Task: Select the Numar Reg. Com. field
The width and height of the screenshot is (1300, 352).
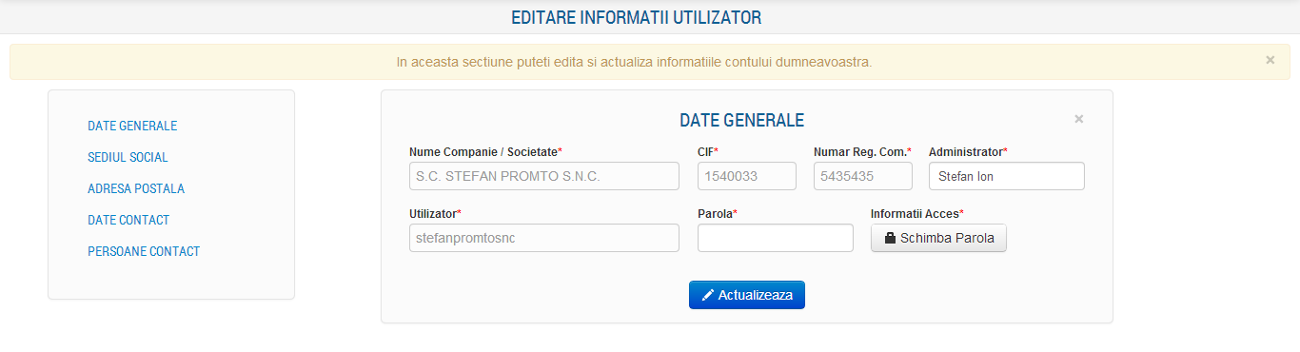Action: coord(863,176)
